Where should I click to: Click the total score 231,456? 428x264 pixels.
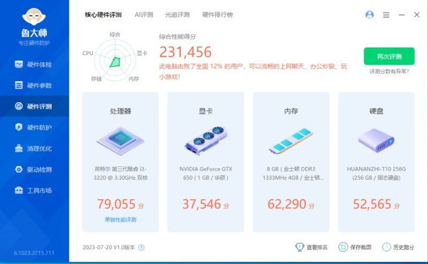point(186,52)
